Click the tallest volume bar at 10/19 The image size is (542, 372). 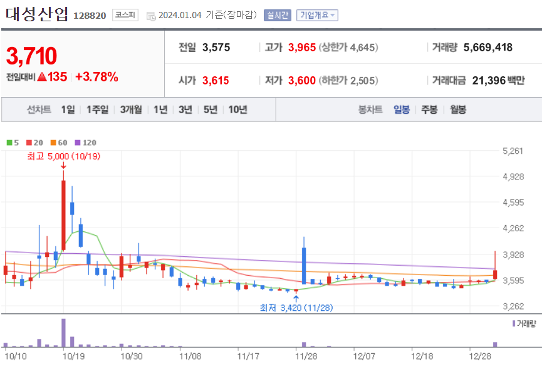[x=64, y=333]
